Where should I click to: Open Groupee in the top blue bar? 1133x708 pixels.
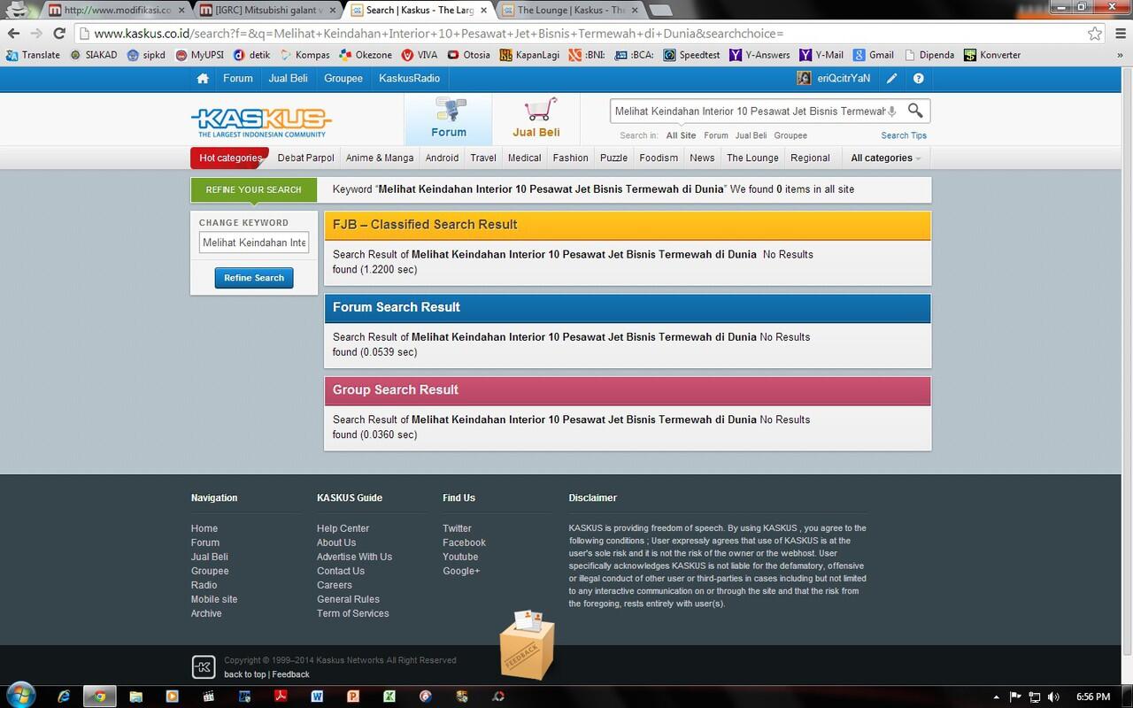pyautogui.click(x=343, y=78)
